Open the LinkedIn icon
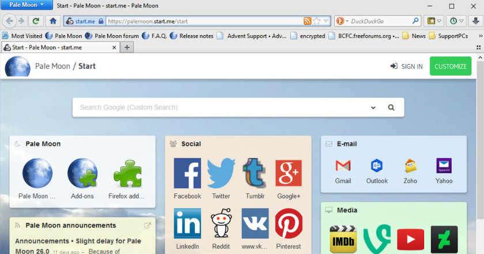Screen dimensions: 484x254 coord(187,223)
